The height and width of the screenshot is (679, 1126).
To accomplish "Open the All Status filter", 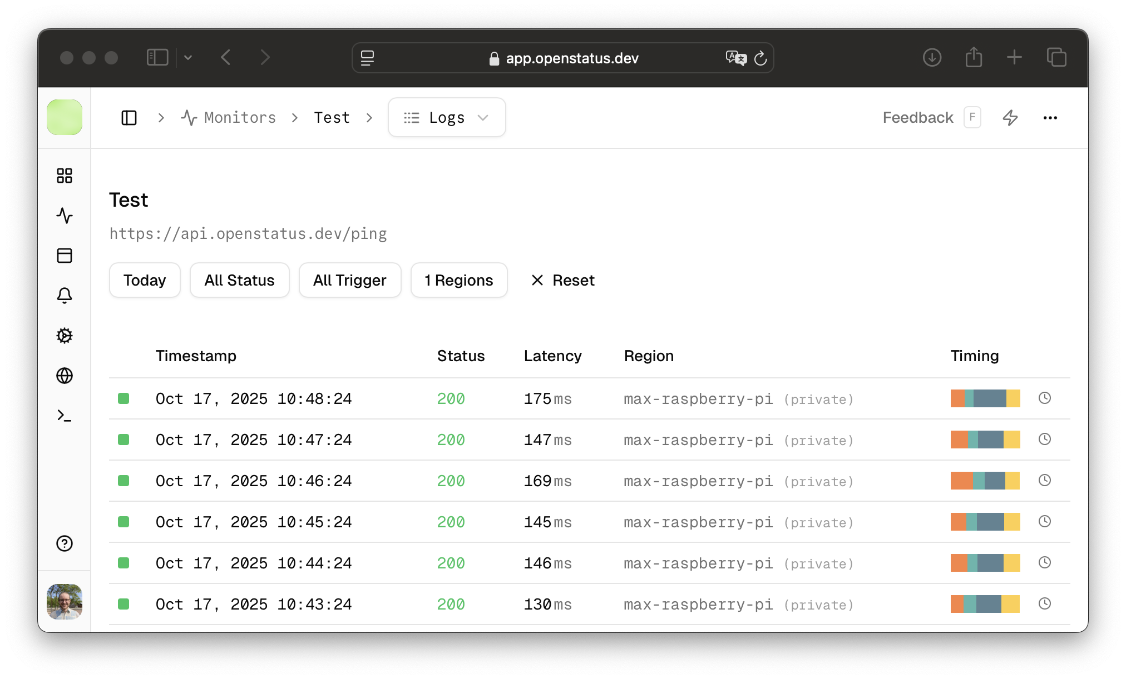I will tap(239, 280).
